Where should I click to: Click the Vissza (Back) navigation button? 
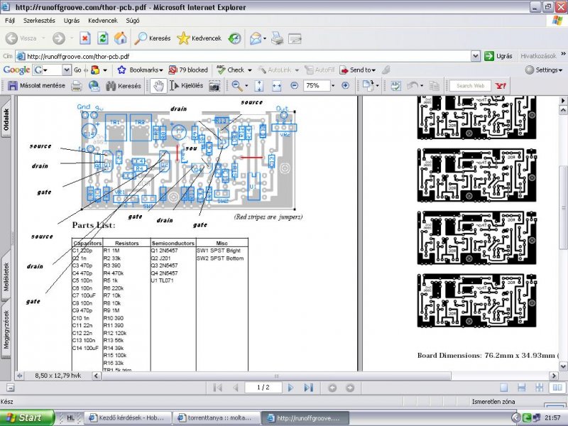click(x=21, y=38)
